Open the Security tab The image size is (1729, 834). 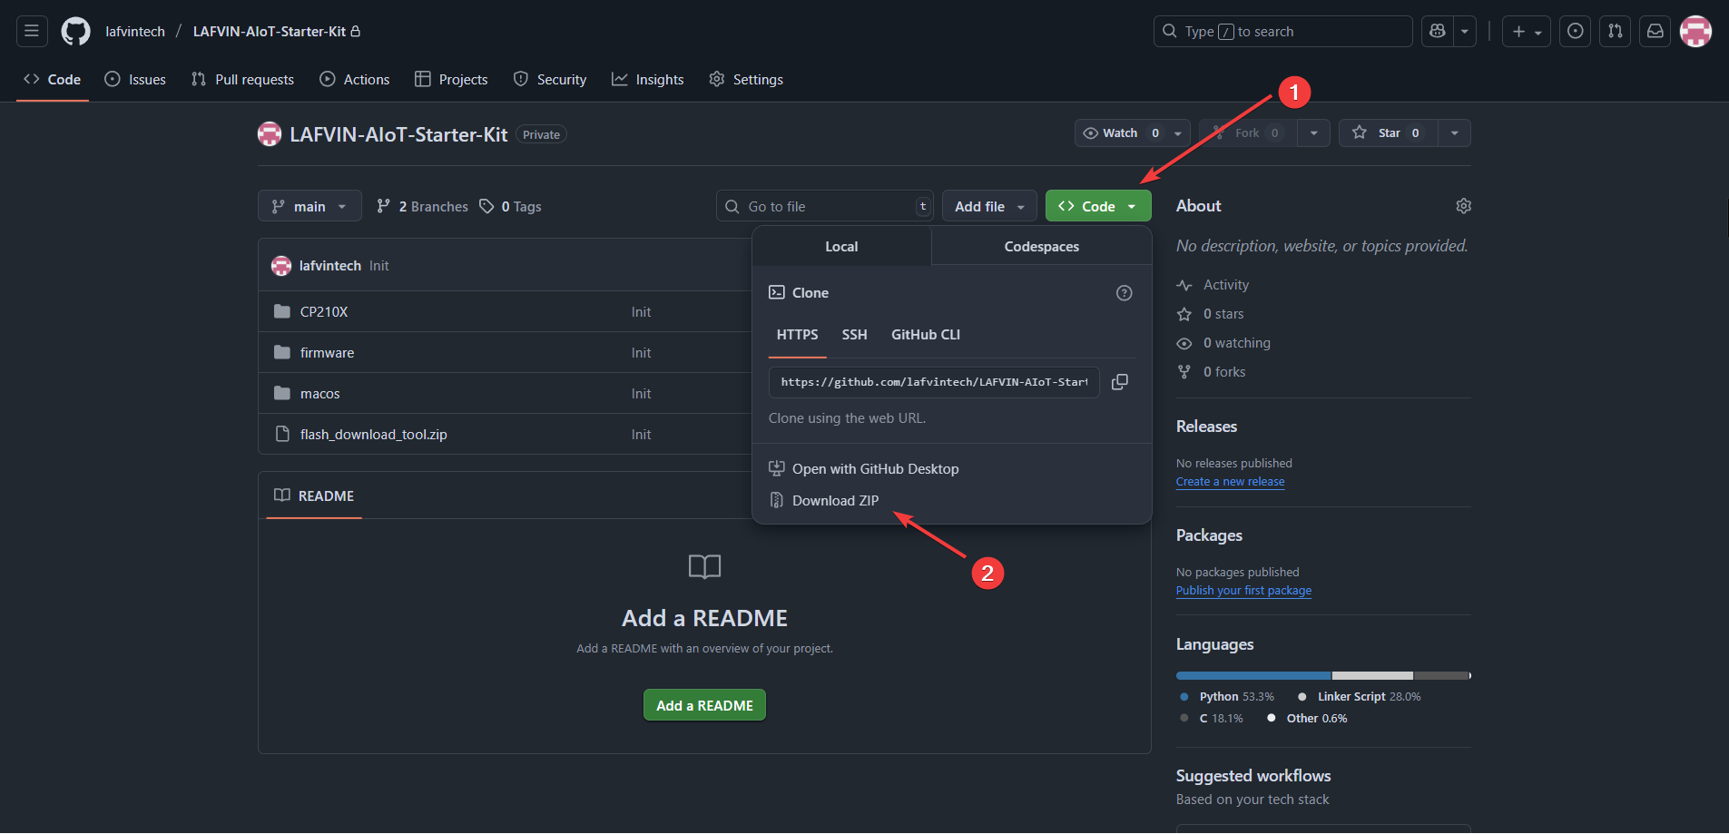(550, 80)
